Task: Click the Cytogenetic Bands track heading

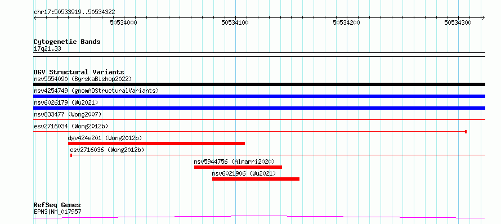Action: (x=67, y=42)
